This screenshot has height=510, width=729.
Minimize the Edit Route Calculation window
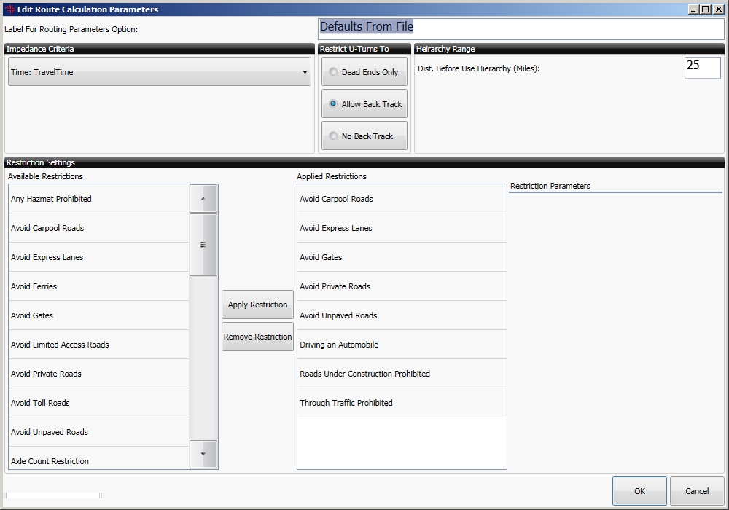pyautogui.click(x=694, y=9)
